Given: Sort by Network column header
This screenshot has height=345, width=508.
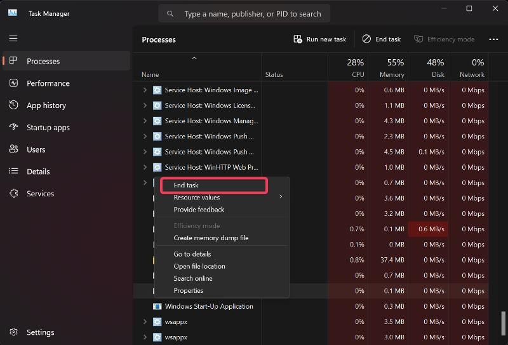Looking at the screenshot, I should click(469, 67).
